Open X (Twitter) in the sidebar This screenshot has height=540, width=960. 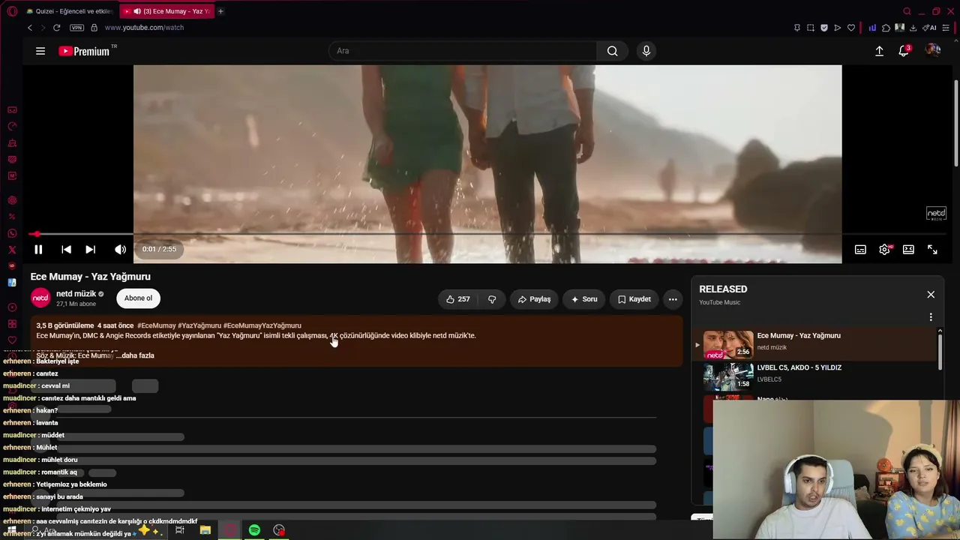point(12,250)
